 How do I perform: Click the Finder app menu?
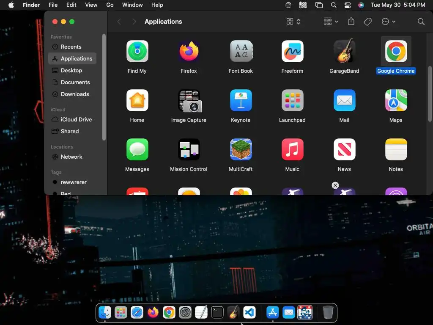31,5
